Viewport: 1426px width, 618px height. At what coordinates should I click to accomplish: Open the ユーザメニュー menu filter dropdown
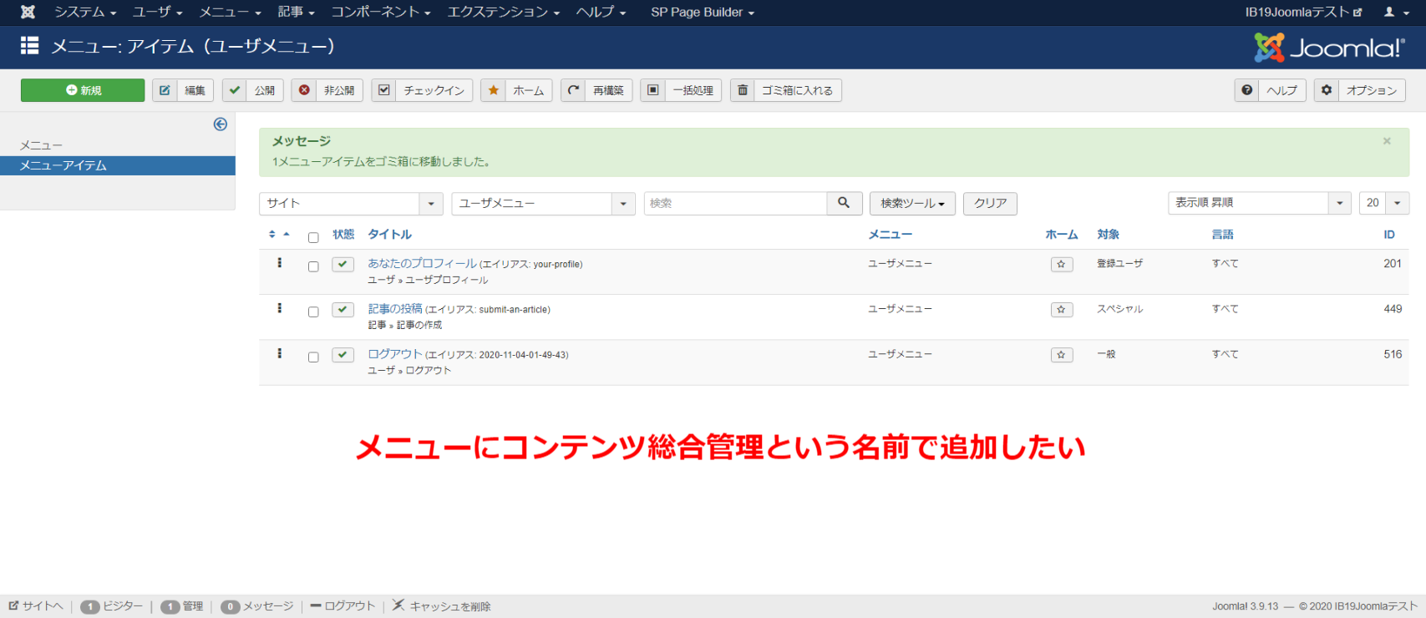543,203
